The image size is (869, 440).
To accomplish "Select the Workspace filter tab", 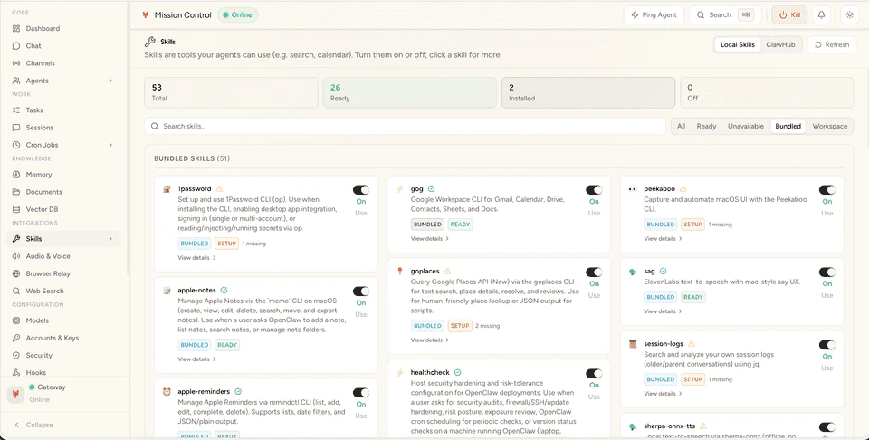I will [830, 127].
